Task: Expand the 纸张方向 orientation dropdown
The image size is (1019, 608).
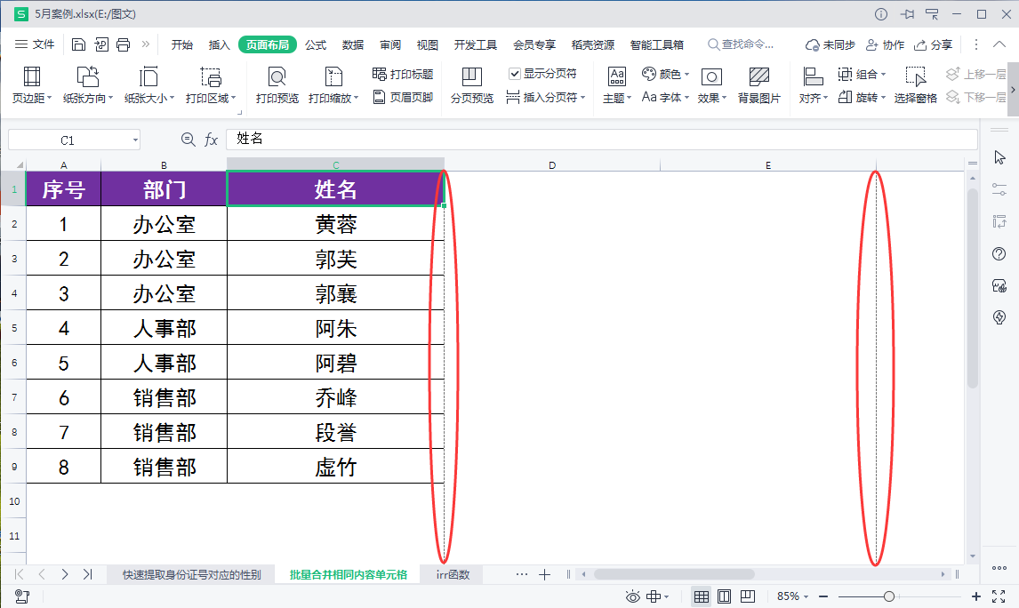Action: click(87, 98)
